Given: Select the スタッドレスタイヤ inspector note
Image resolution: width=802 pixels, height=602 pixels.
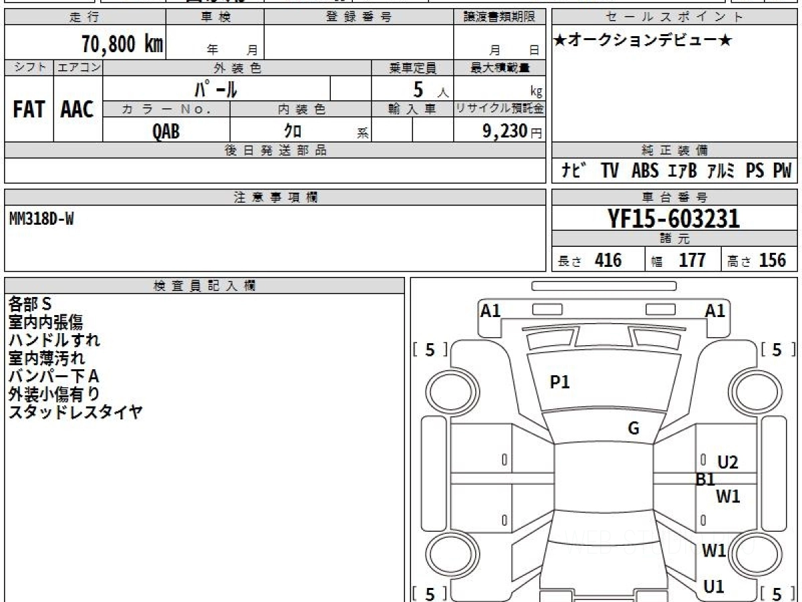Looking at the screenshot, I should pyautogui.click(x=76, y=413).
